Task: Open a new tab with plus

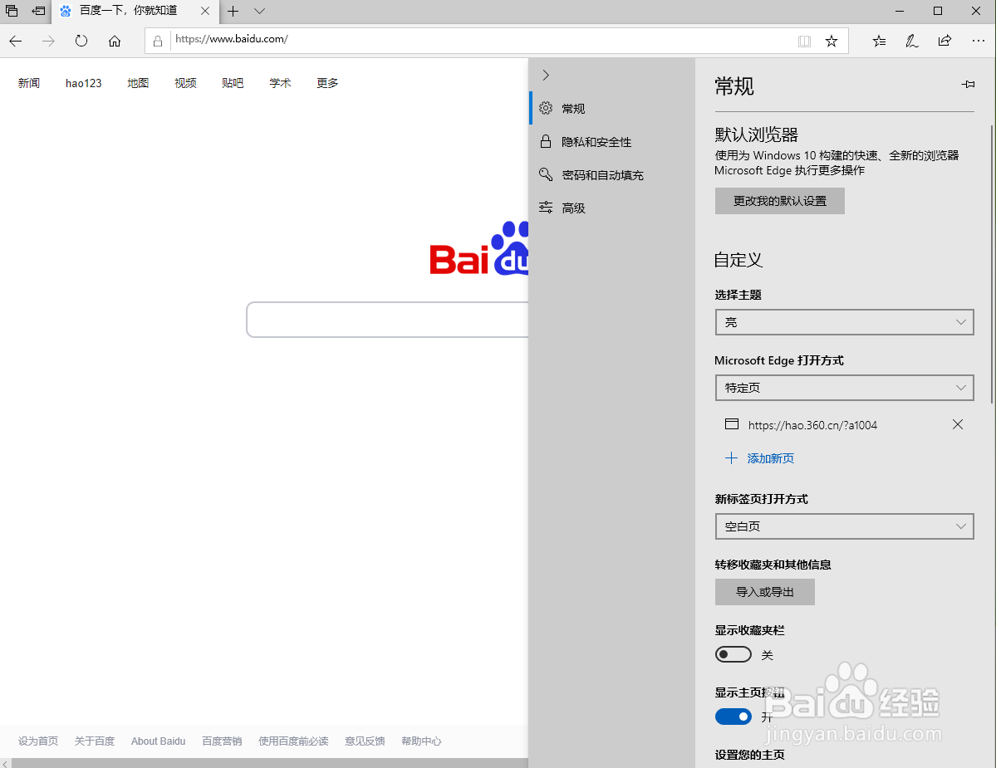Action: (x=233, y=11)
